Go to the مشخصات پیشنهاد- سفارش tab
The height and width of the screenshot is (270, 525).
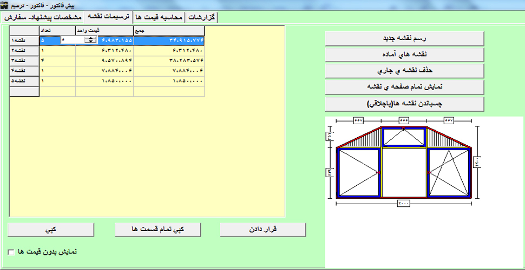click(42, 17)
